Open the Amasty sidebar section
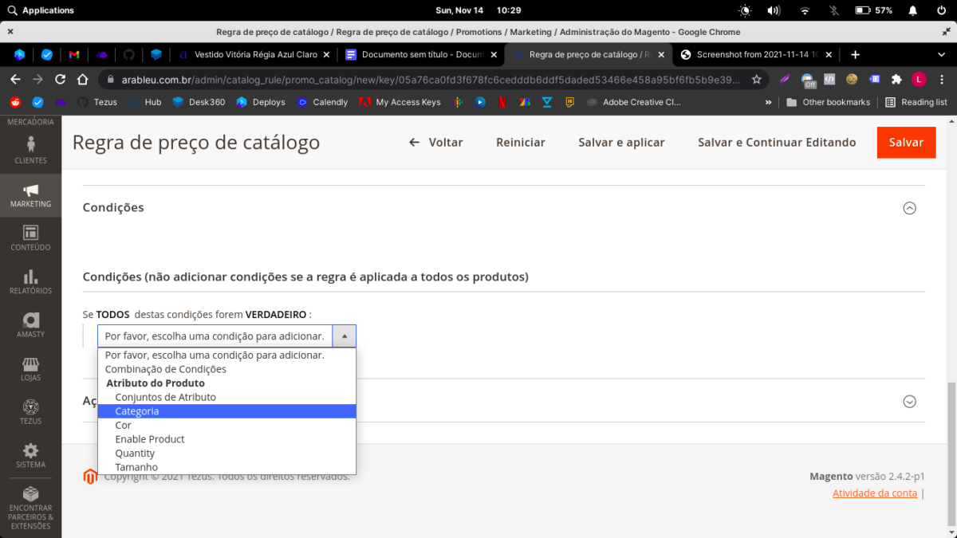 pyautogui.click(x=30, y=324)
